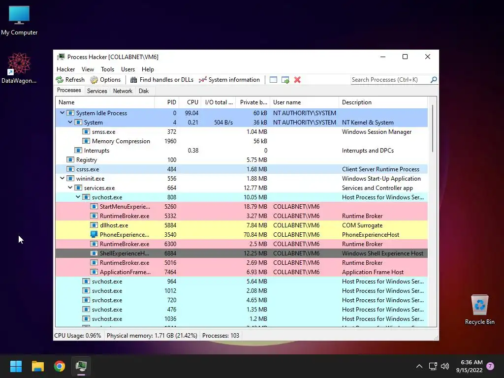Viewport: 504px width, 378px height.
Task: Click the dllhost.exe process icon
Action: [x=94, y=225]
